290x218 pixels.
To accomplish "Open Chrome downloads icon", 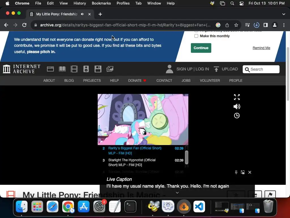I will (256, 25).
